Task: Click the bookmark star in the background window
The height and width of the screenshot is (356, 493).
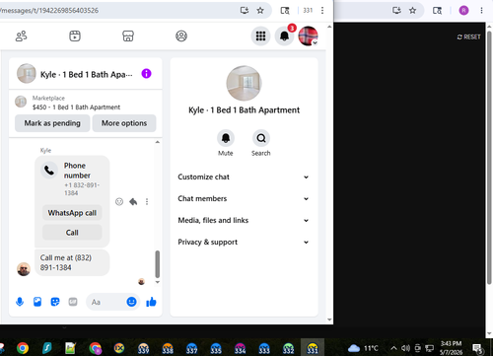Action: coord(413,11)
